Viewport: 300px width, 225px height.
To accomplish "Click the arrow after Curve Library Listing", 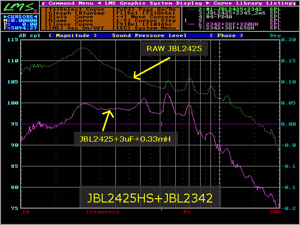I will 295,3.
